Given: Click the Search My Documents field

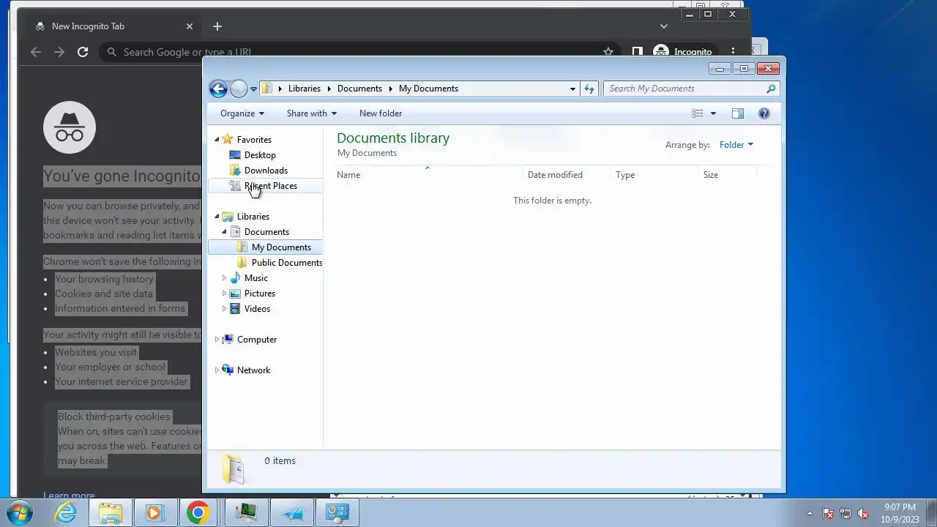Looking at the screenshot, I should [692, 89].
